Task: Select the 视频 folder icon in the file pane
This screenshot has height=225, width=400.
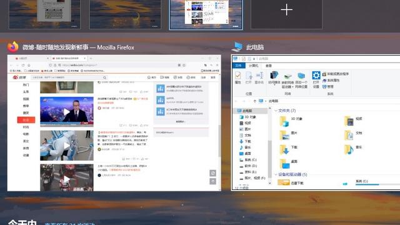Action: pos(349,121)
